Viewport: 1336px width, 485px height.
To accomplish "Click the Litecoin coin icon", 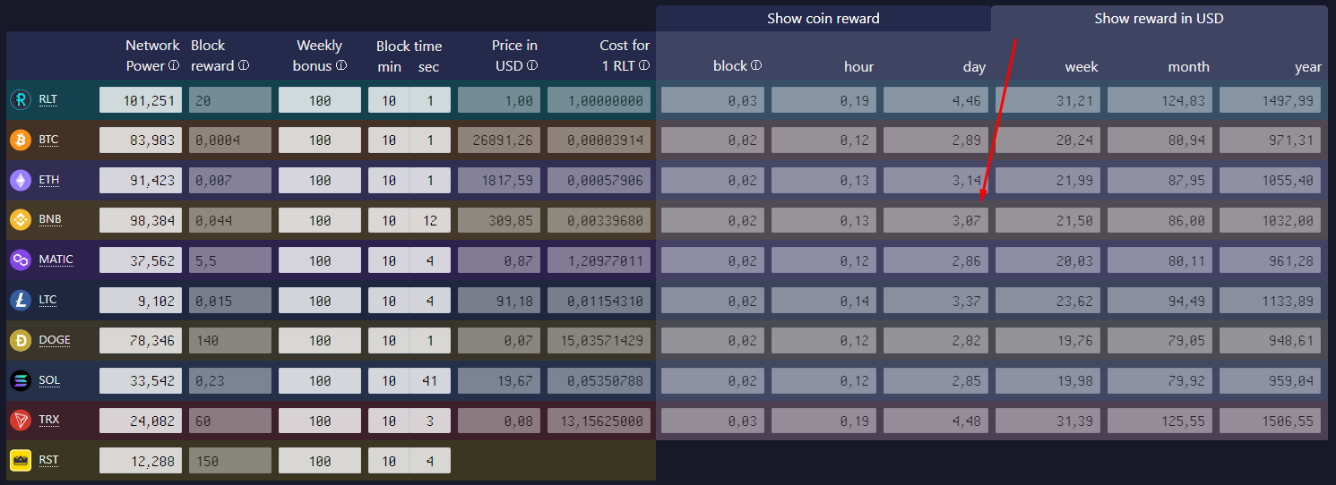I will tap(20, 300).
